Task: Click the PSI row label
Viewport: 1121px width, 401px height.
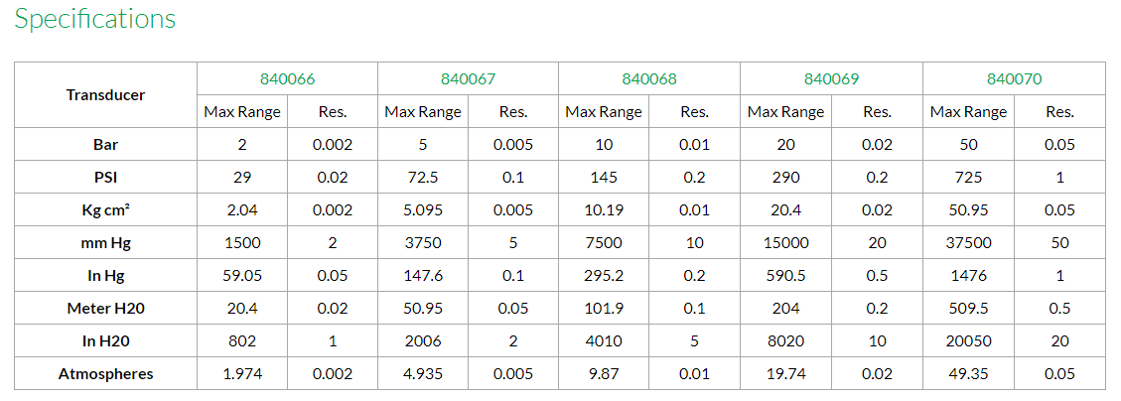Action: click(105, 178)
